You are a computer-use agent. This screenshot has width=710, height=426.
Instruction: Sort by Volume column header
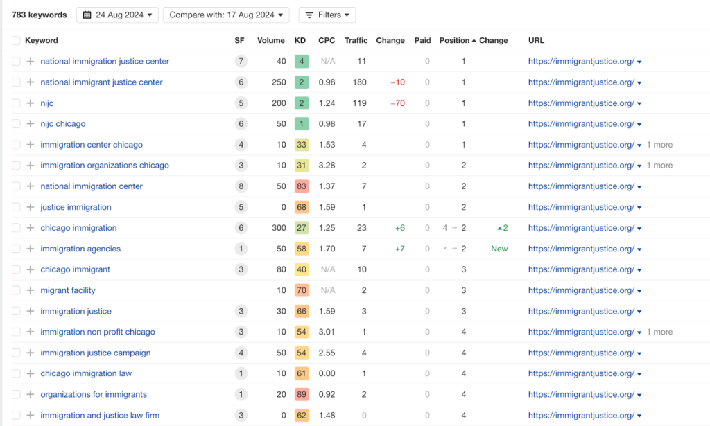tap(270, 41)
